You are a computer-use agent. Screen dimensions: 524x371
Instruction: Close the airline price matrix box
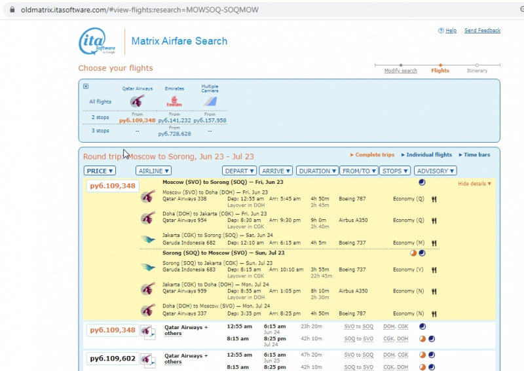[x=86, y=86]
